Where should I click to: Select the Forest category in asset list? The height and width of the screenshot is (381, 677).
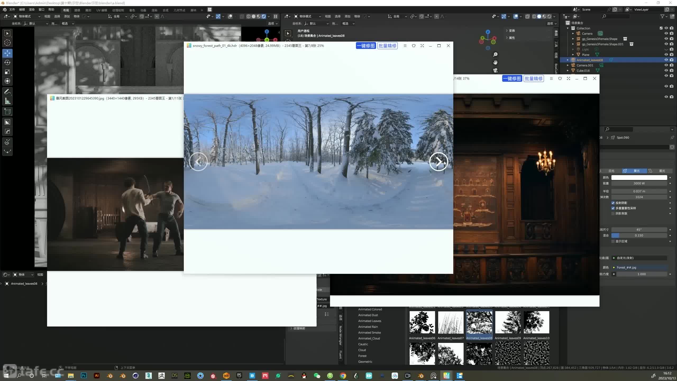pyautogui.click(x=362, y=356)
